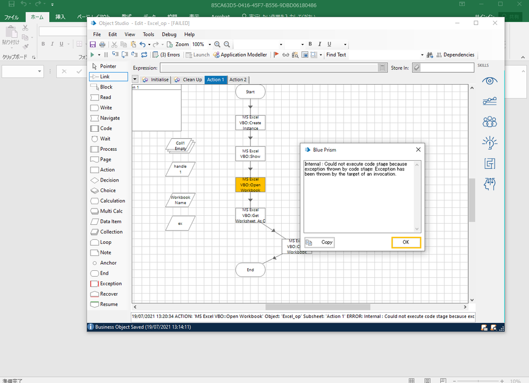Click the Expression input field

point(269,68)
